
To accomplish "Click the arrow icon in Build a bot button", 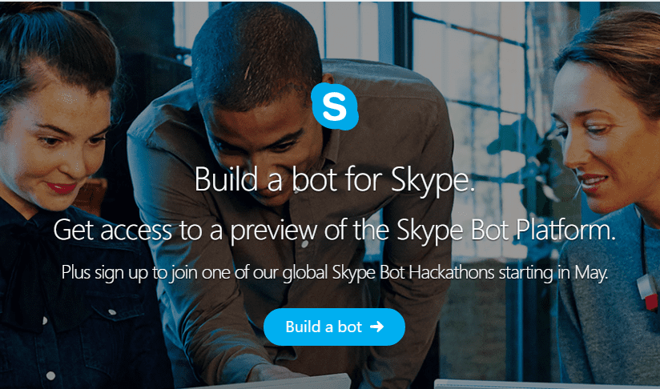I will click(376, 327).
